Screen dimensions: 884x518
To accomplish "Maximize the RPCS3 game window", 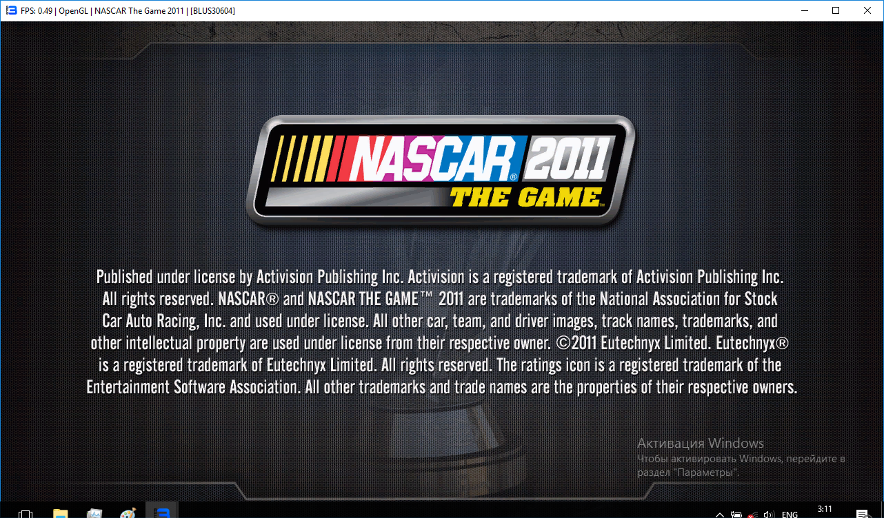I will pyautogui.click(x=836, y=11).
